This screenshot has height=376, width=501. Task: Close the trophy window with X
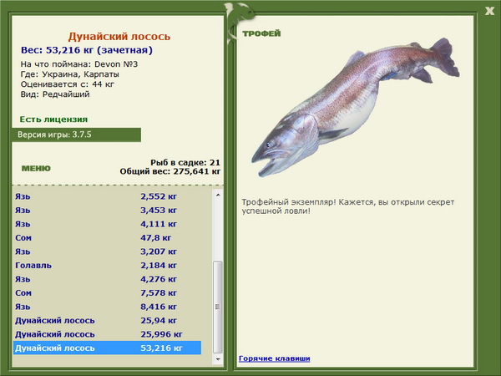tap(489, 11)
